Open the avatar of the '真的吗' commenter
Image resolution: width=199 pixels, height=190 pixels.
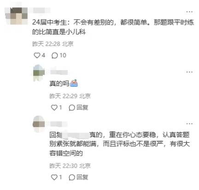(x=39, y=73)
